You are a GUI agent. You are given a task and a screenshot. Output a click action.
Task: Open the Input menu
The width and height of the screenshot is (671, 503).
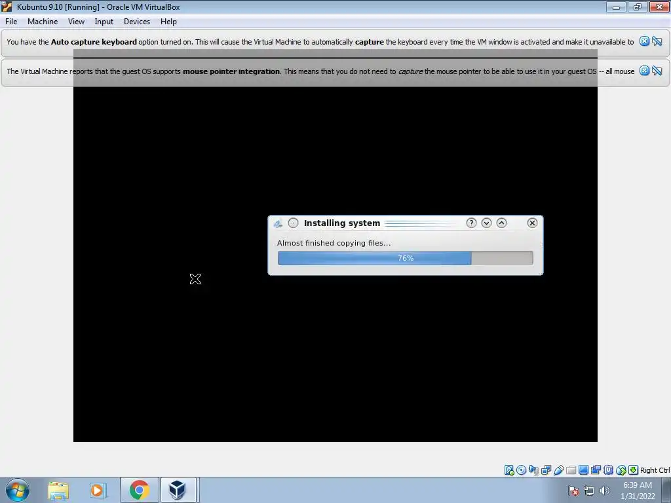point(104,22)
